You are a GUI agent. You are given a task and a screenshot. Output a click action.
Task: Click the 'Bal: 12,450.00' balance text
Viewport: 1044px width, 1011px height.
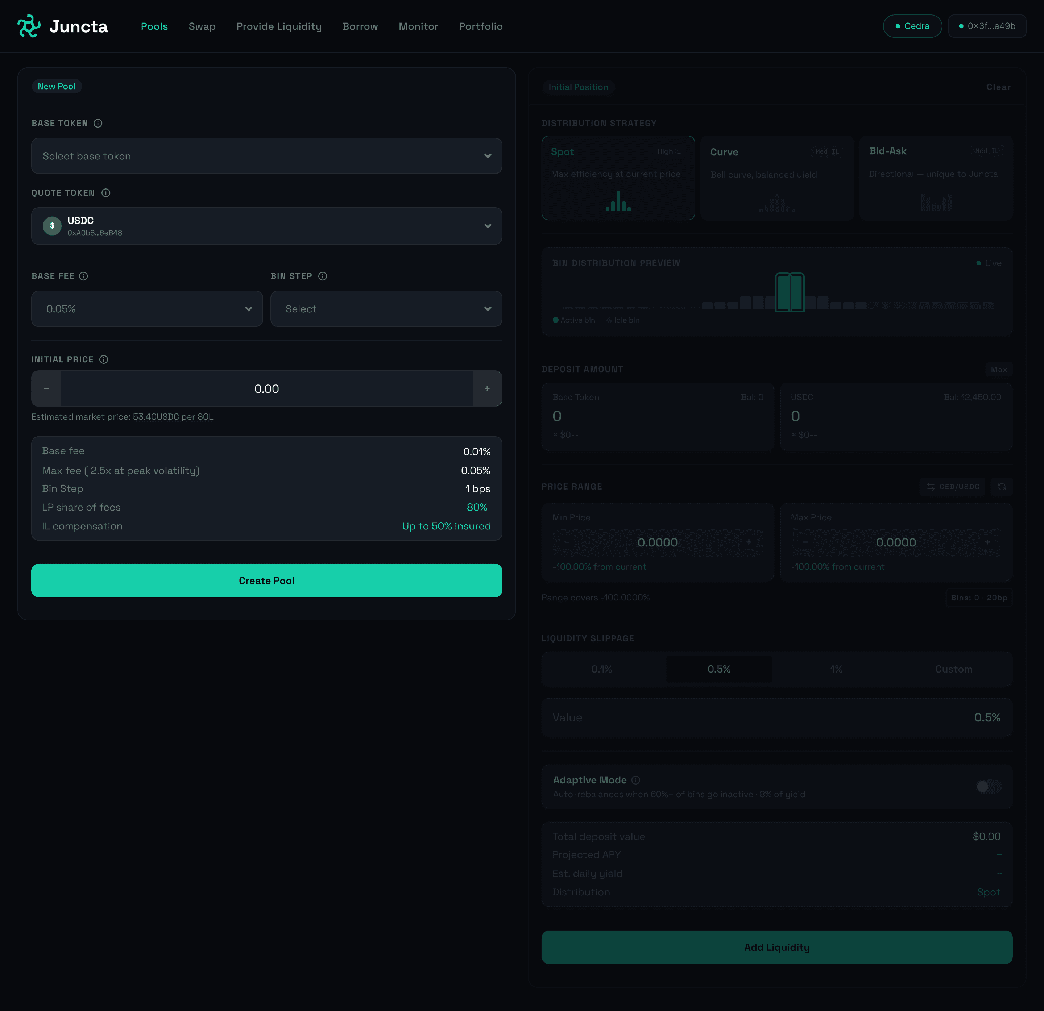[x=973, y=397]
